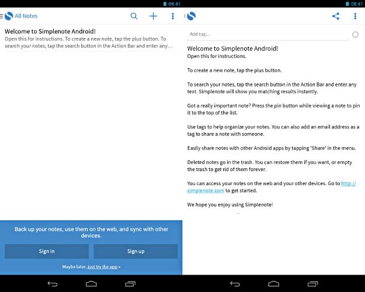Click the Sign up button
The width and height of the screenshot is (365, 292).
pos(135,251)
